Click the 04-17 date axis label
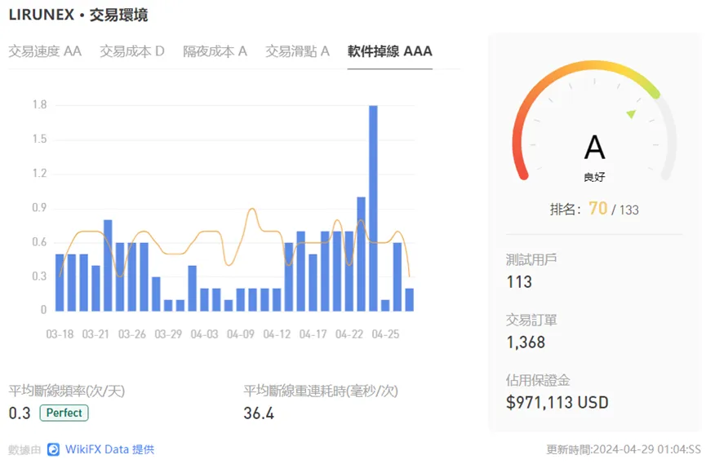This screenshot has width=706, height=464. click(313, 334)
